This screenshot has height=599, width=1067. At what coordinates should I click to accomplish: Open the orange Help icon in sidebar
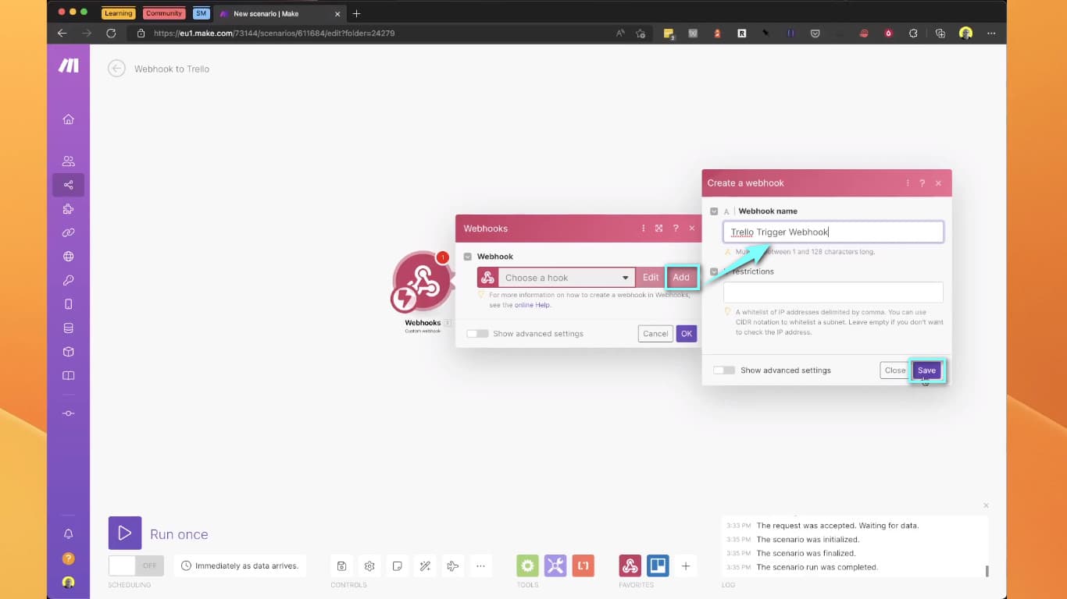[68, 558]
